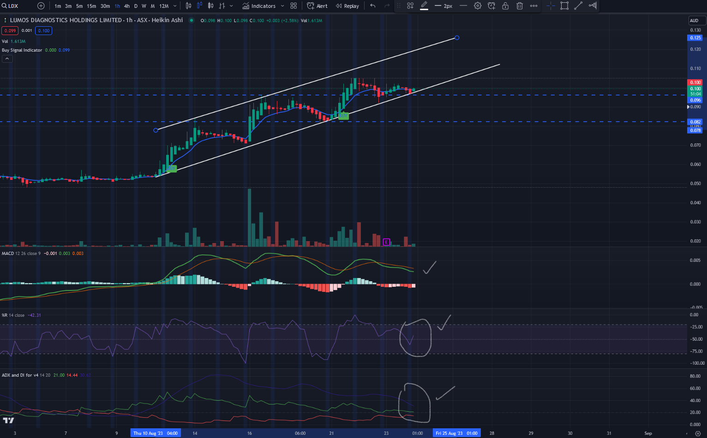Select the Vol indicator legend
707x438 pixels.
[x=14, y=41]
